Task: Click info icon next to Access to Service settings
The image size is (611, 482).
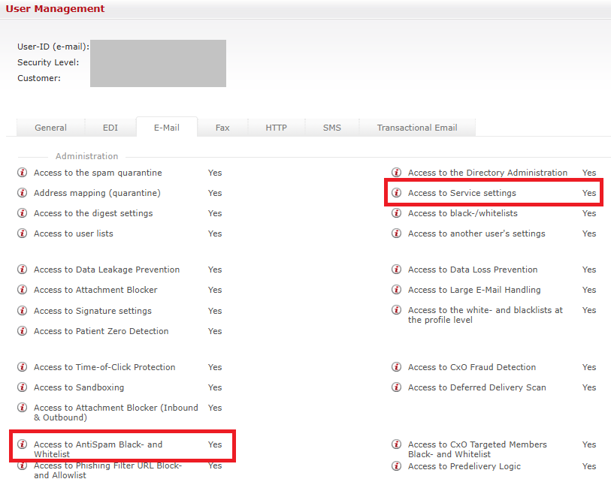Action: pyautogui.click(x=397, y=193)
